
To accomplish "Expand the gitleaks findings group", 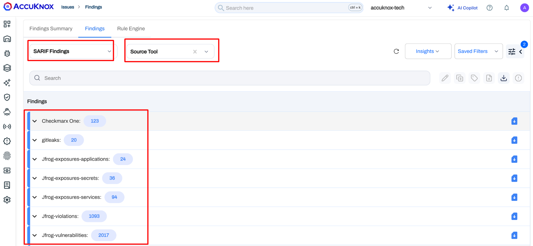I will [x=35, y=140].
